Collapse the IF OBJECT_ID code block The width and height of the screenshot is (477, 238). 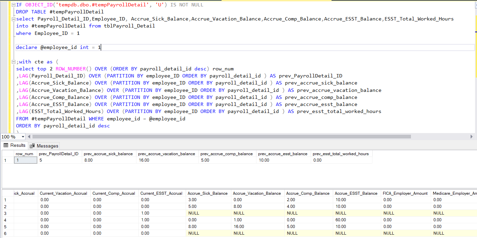point(13,5)
